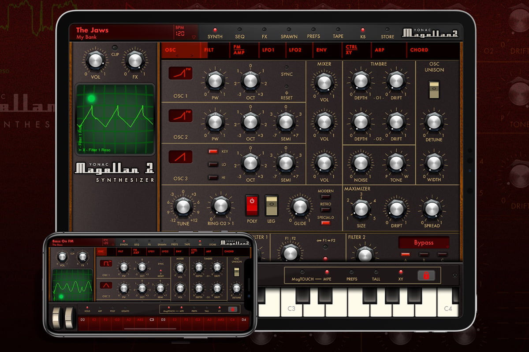
Task: Toggle the KEY button of OSC 3
Action: [213, 151]
